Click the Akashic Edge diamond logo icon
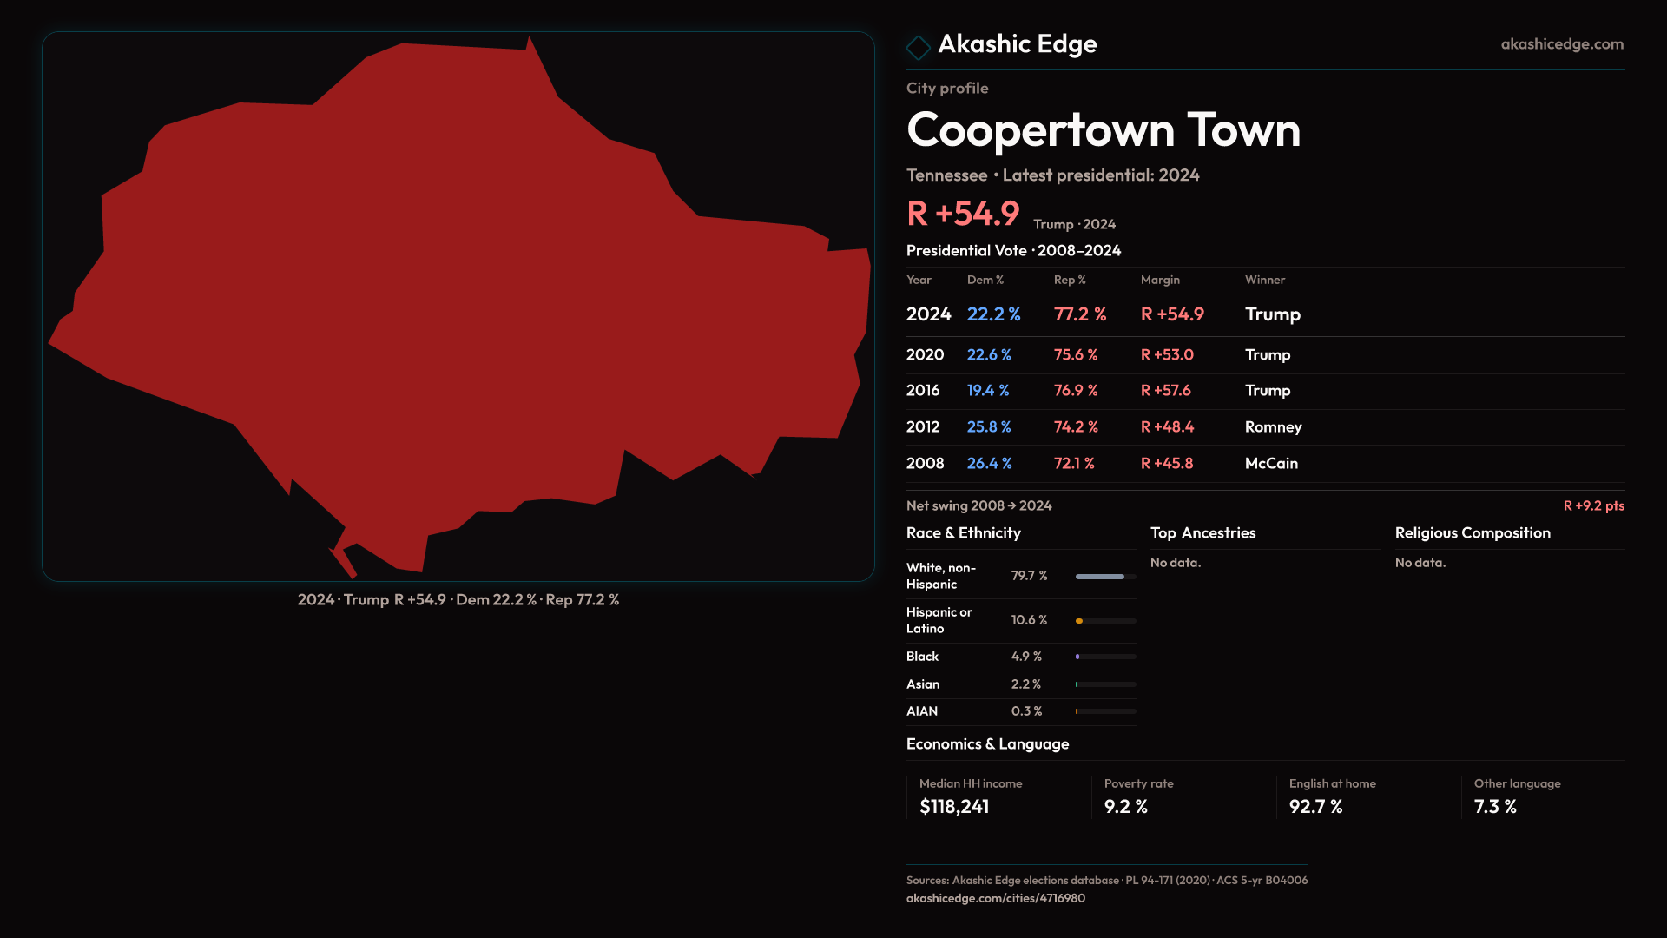 point(918,47)
